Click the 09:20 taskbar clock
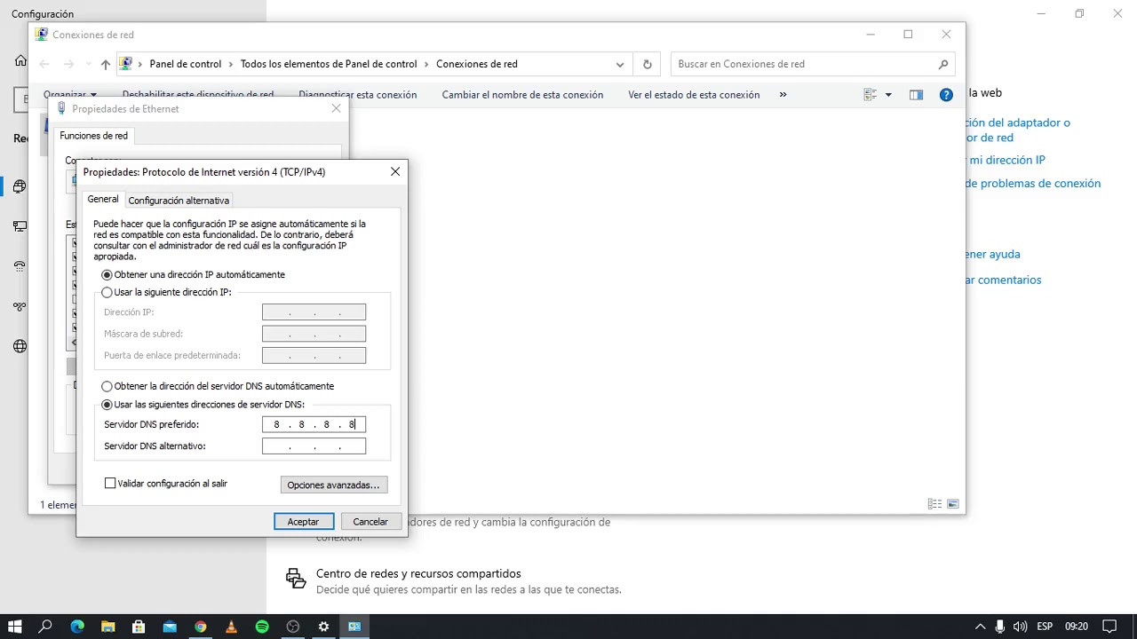 tap(1076, 627)
